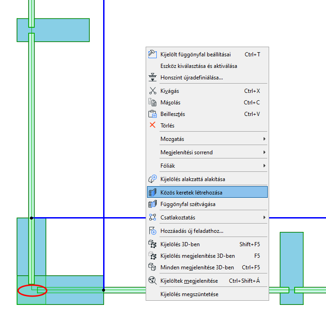Choose Eszköz kiválasztása és aktiválása

tap(207, 66)
